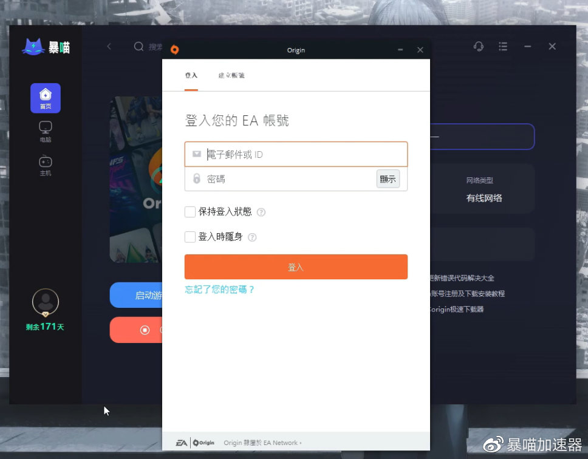Click the blue 启动游戏 button

pos(136,295)
